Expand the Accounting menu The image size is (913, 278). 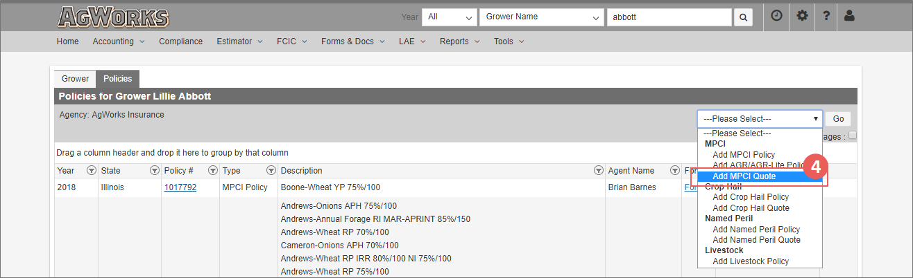point(119,41)
